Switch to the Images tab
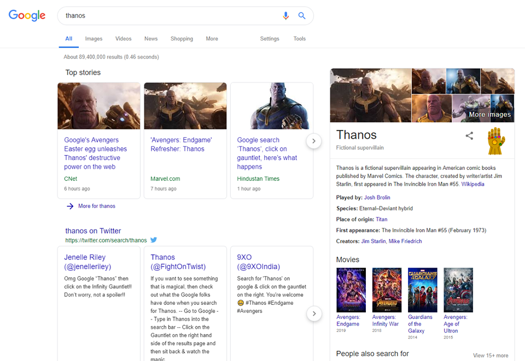This screenshot has height=361, width=525. [94, 39]
